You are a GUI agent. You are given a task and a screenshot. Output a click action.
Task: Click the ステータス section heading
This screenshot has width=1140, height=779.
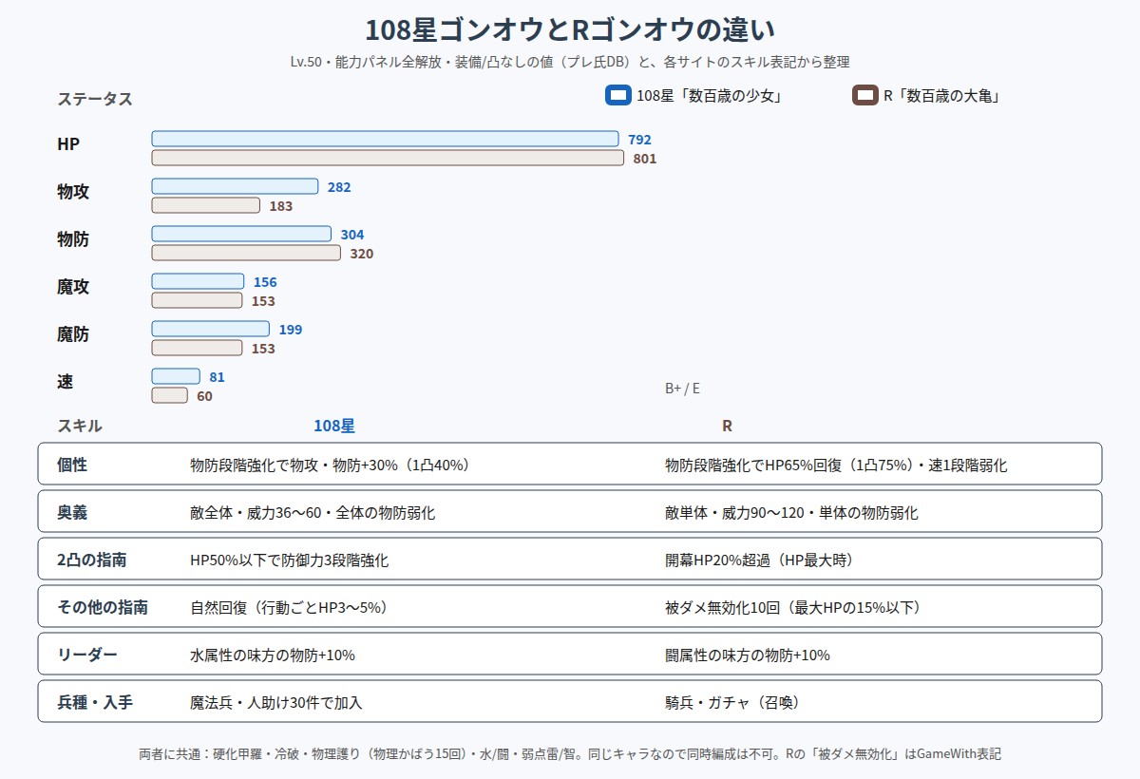pos(95,99)
